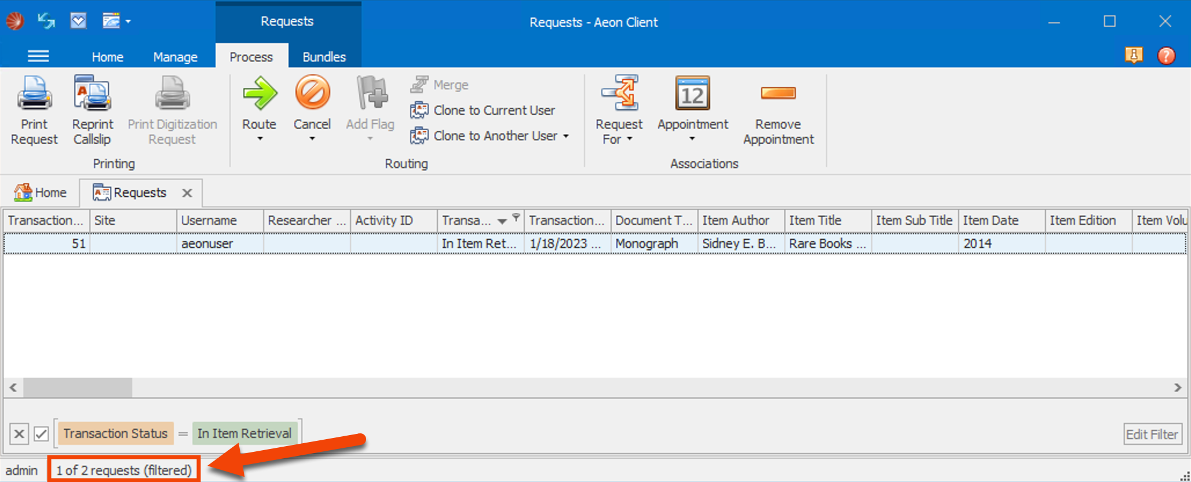Switch to the Manage ribbon tab
The image size is (1191, 482).
175,57
